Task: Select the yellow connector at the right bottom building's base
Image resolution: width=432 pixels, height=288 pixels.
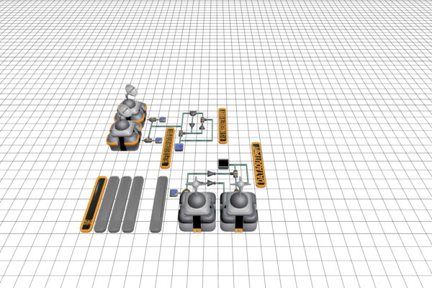Action: pyautogui.click(x=238, y=230)
